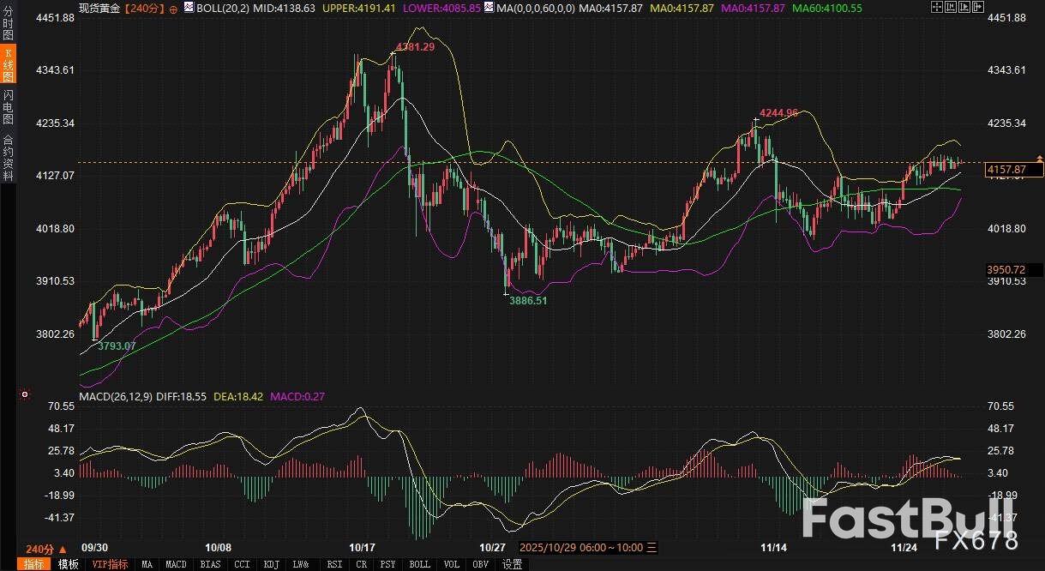1045x571 pixels.
Task: Open 设置 settings in indicator bar
Action: 512,564
